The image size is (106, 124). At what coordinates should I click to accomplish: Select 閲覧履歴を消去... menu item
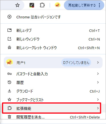[x=53, y=117]
